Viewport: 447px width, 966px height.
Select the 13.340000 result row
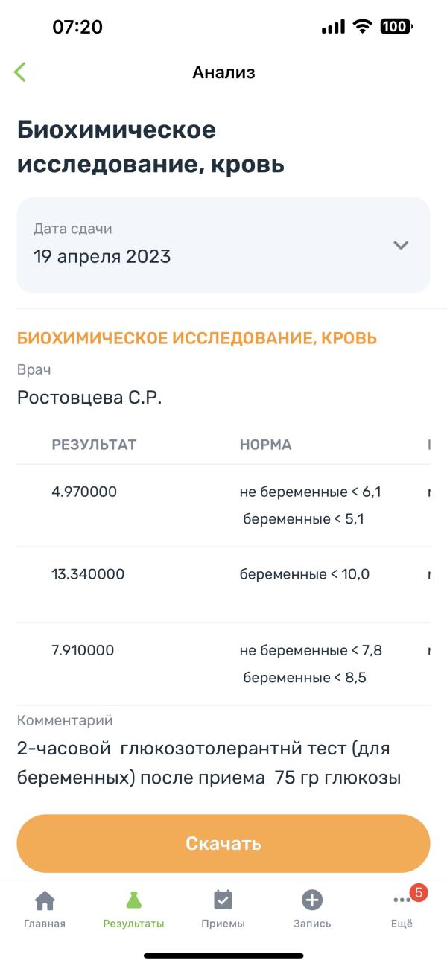tap(223, 585)
